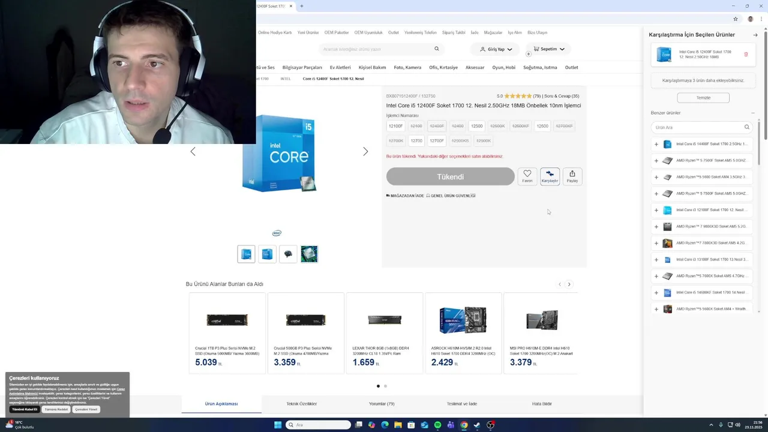Image resolution: width=768 pixels, height=432 pixels.
Task: Click the five-star rating display
Action: [518, 96]
